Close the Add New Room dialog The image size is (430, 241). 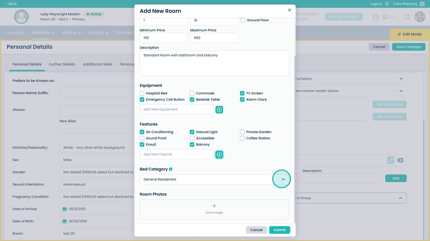tap(289, 10)
